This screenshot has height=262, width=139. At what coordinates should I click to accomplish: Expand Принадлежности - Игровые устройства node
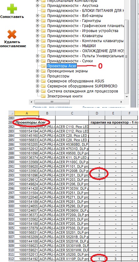tap(38, 31)
